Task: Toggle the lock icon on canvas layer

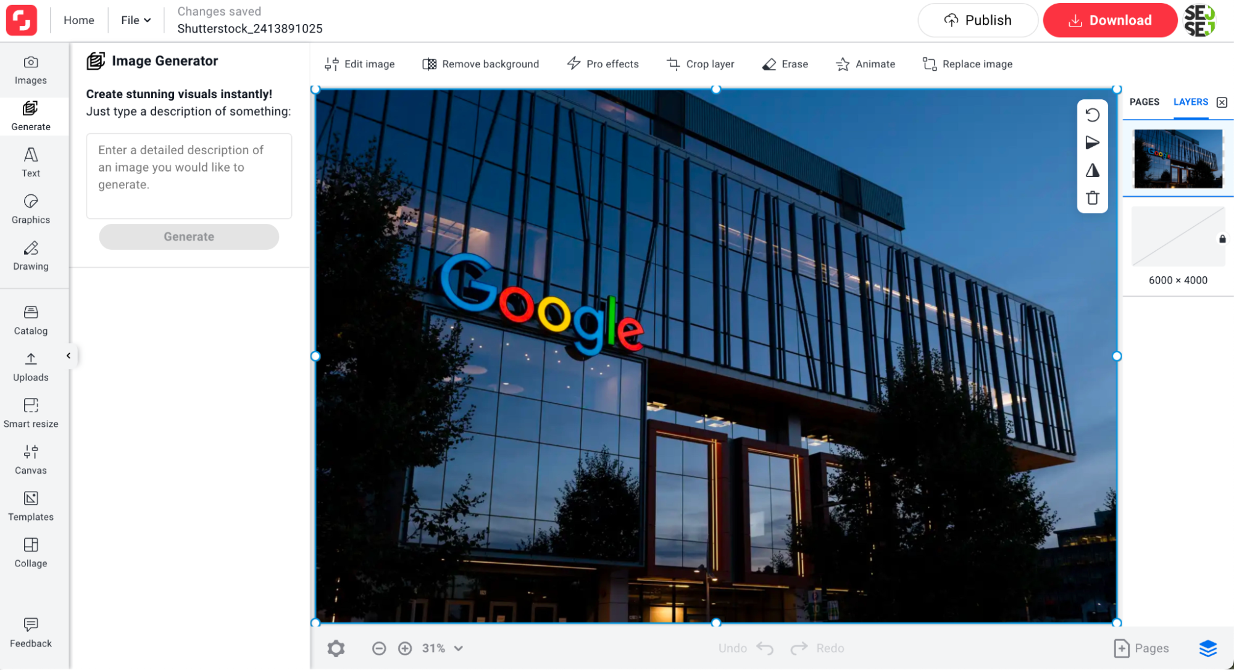Action: click(1224, 239)
